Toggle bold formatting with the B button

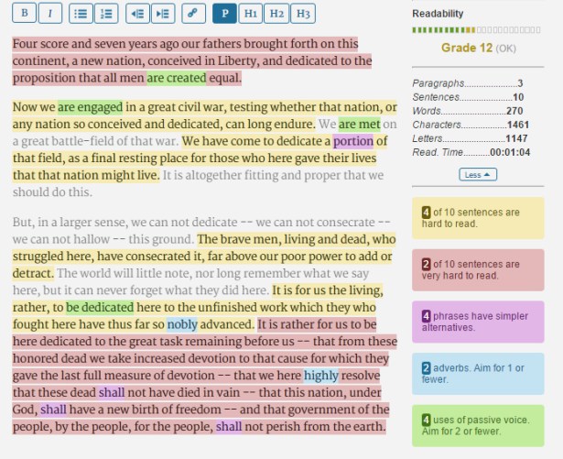(25, 15)
